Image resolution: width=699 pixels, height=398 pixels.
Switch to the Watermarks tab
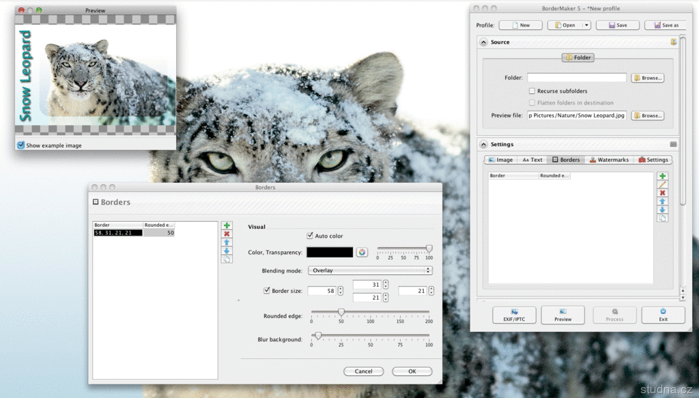(609, 160)
